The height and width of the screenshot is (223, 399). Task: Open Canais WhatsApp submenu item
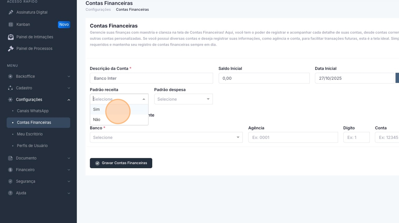coord(33,111)
